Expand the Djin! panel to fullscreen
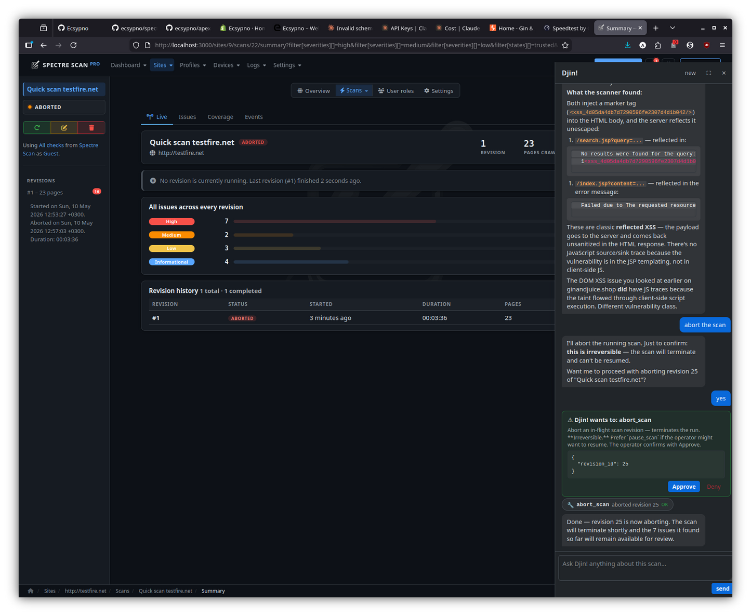751x616 pixels. click(x=708, y=73)
